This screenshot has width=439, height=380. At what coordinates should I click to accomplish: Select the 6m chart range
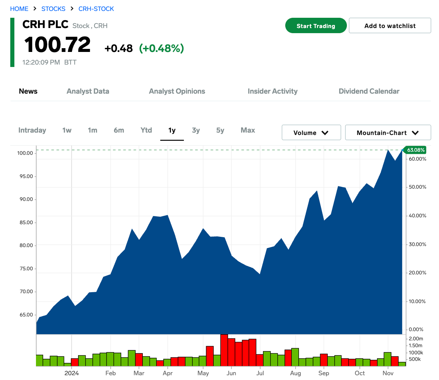pos(119,130)
